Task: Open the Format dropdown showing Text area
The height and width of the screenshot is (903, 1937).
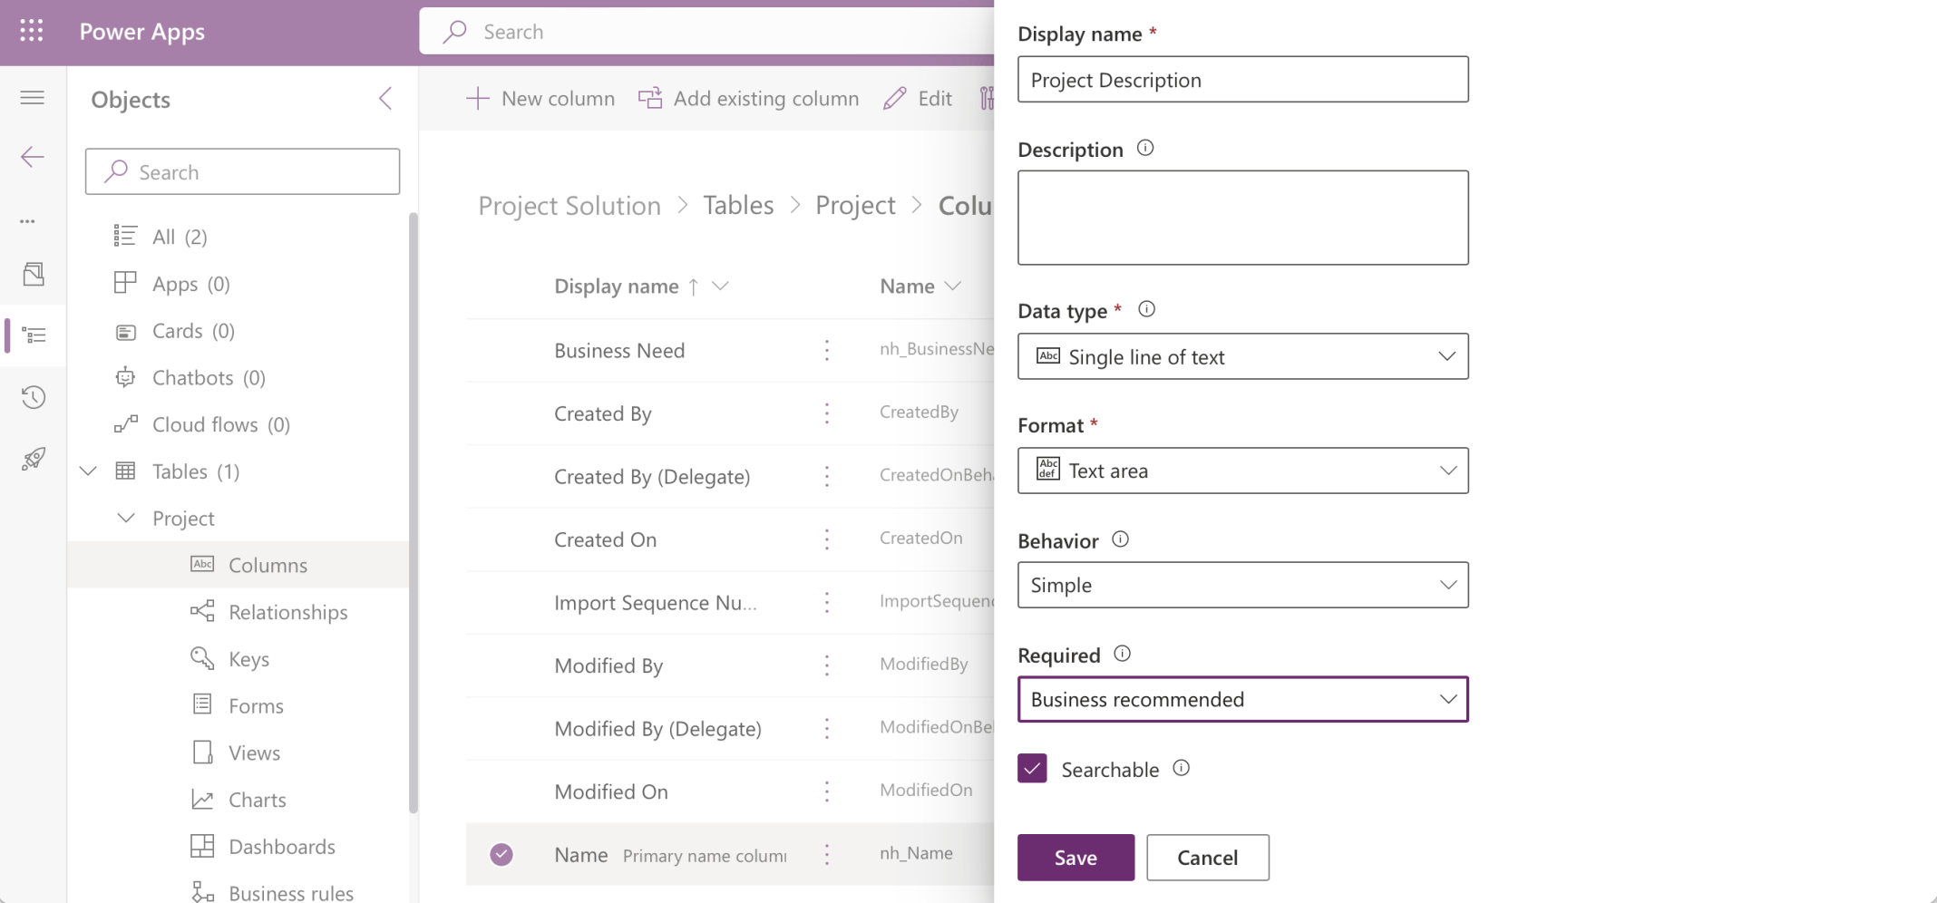Action: pos(1242,471)
